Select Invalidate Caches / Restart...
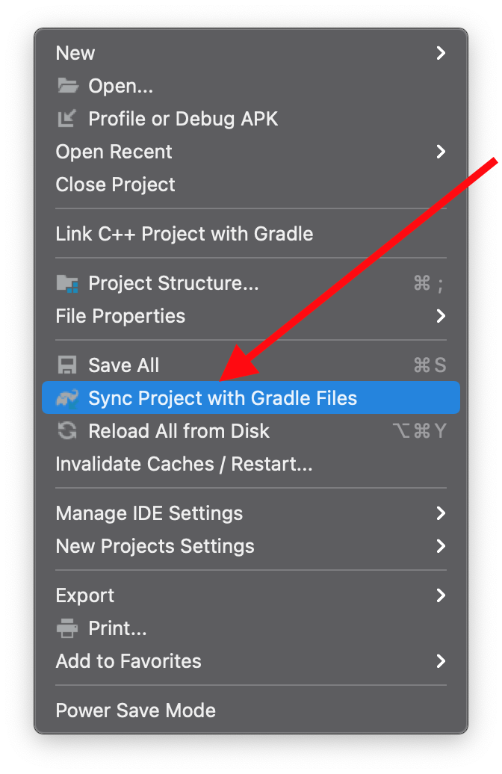 tap(251, 464)
